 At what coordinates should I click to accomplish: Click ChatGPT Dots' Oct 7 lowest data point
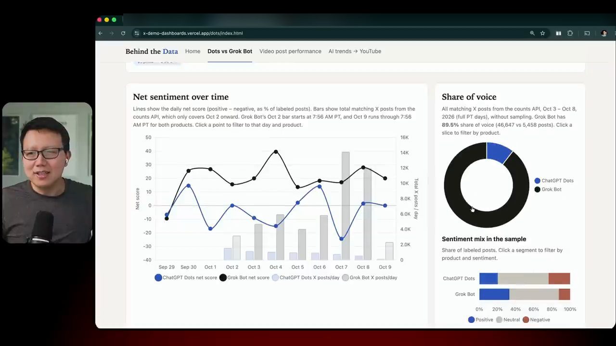coord(341,239)
